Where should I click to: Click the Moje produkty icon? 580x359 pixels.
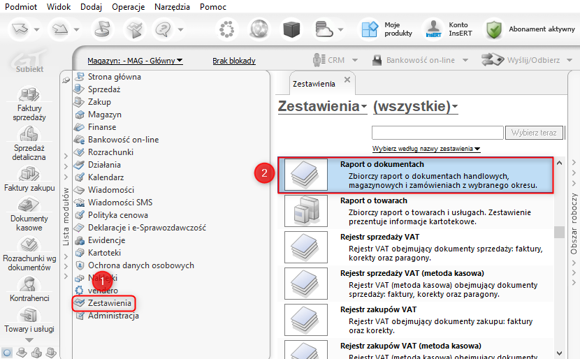pyautogui.click(x=370, y=29)
